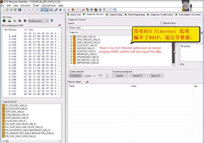
Task: Toggle the second highlighted layout view icon
Action: coord(47,10)
